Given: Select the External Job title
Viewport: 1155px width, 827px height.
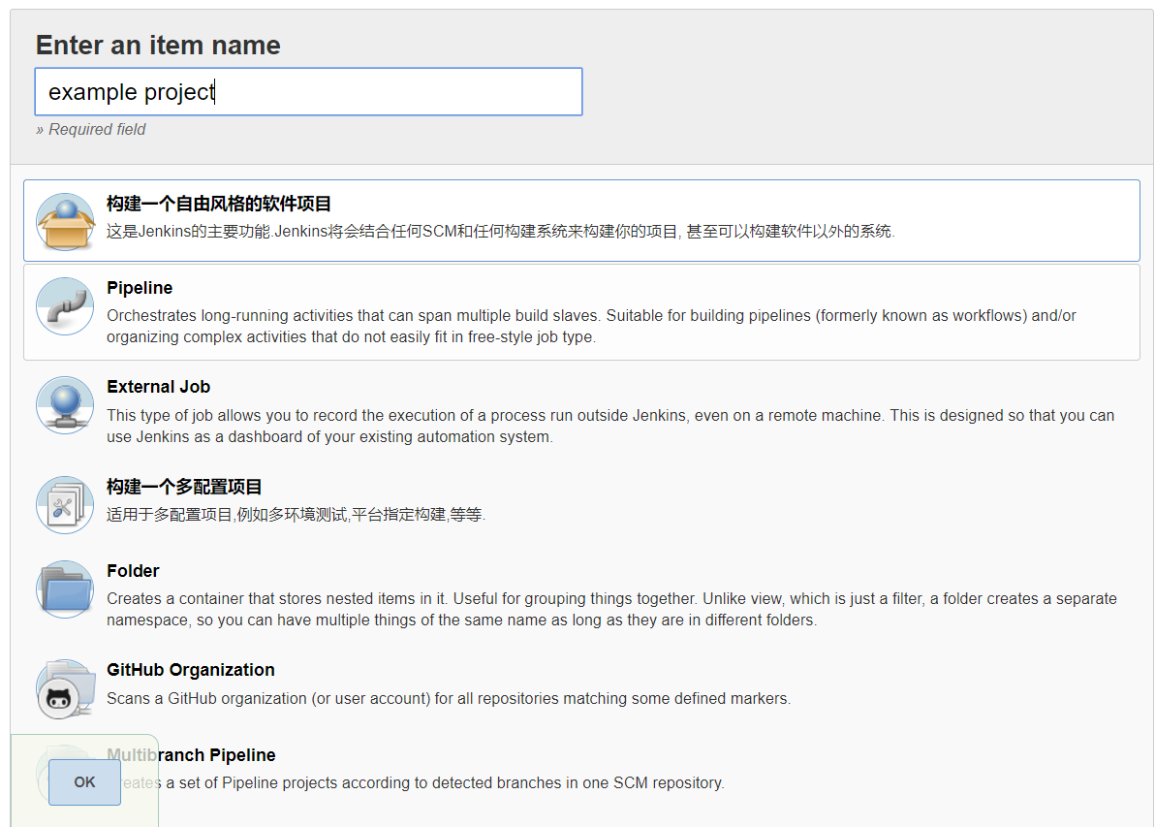Looking at the screenshot, I should click(x=158, y=387).
